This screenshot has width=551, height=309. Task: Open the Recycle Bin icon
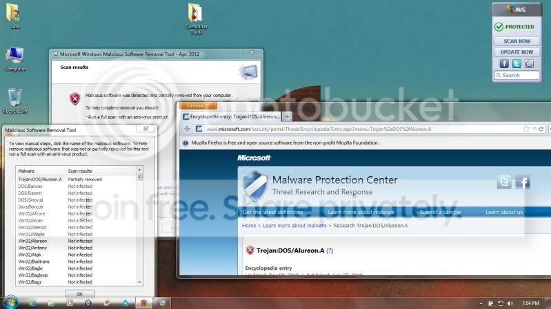click(x=14, y=99)
